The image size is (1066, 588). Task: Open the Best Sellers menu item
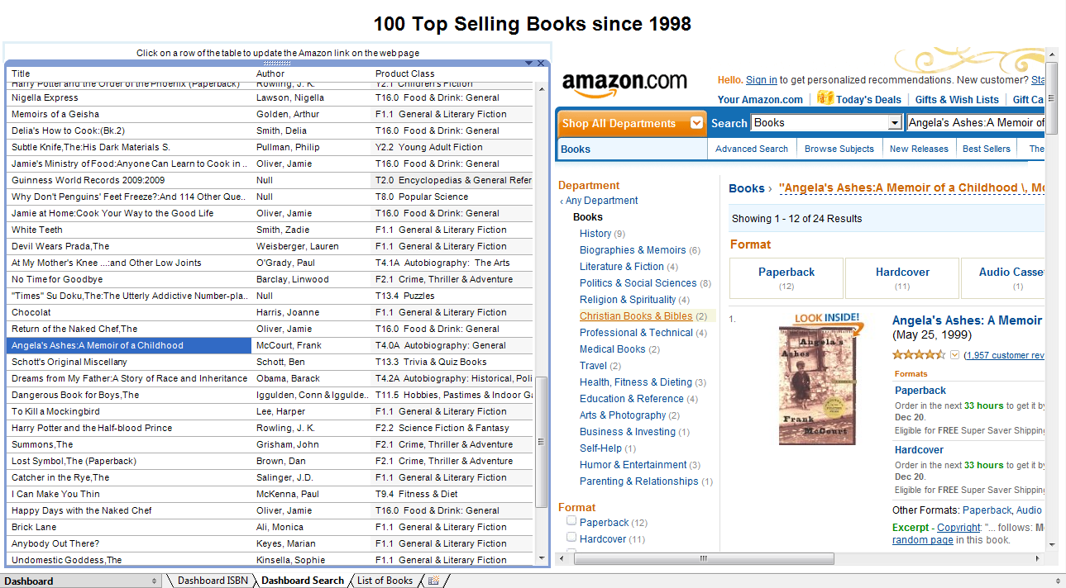click(987, 149)
